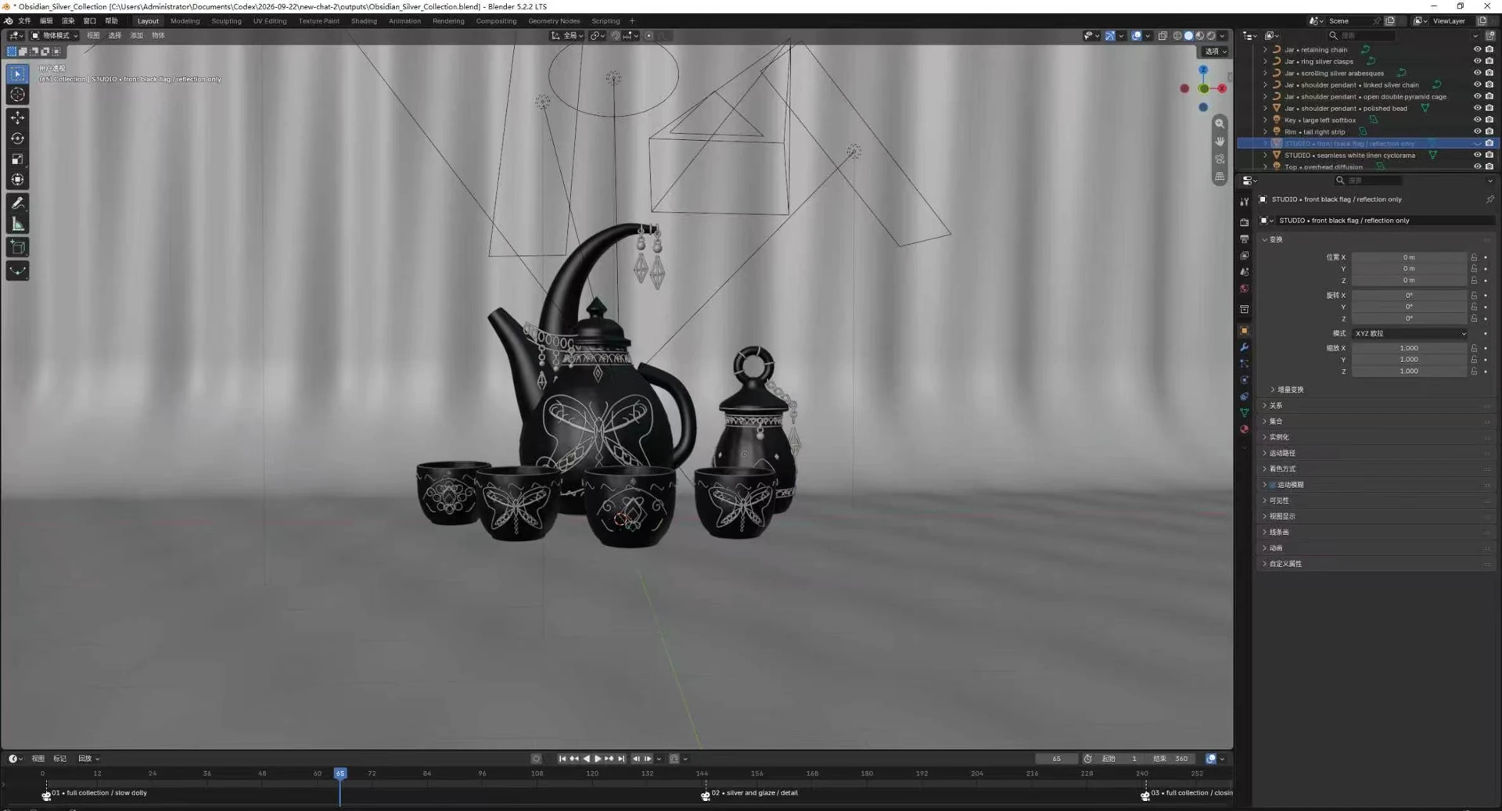Activate the Rotate tool
The height and width of the screenshot is (811, 1502).
[17, 138]
